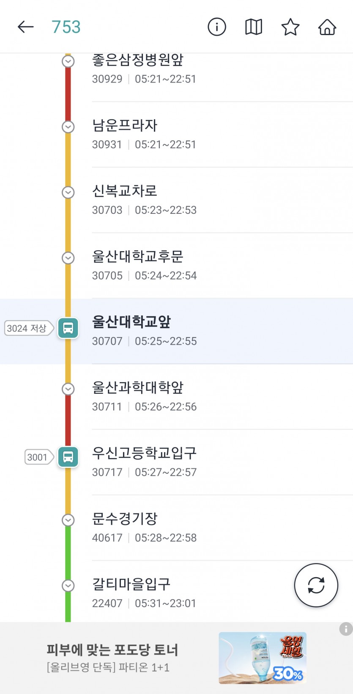Tap the 3001 bus label
This screenshot has height=694, width=353.
click(38, 457)
